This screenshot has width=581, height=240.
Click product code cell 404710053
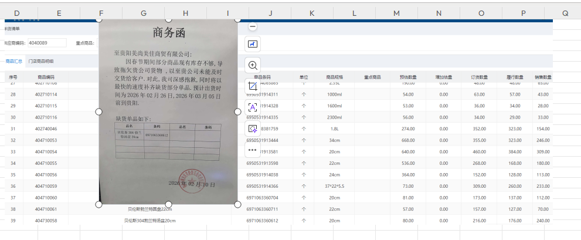click(46, 140)
